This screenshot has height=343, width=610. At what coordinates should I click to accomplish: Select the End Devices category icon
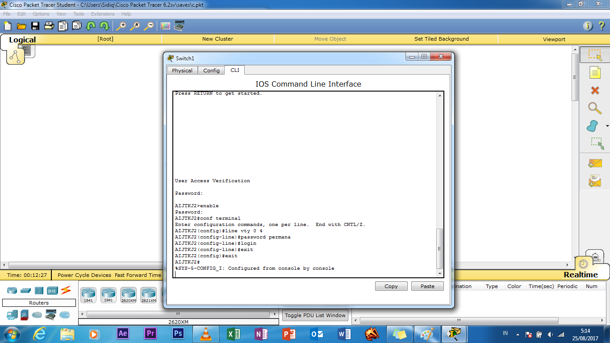(x=12, y=315)
